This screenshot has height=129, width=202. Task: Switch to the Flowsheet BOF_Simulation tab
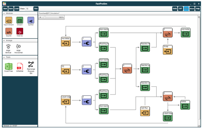(x=49, y=13)
